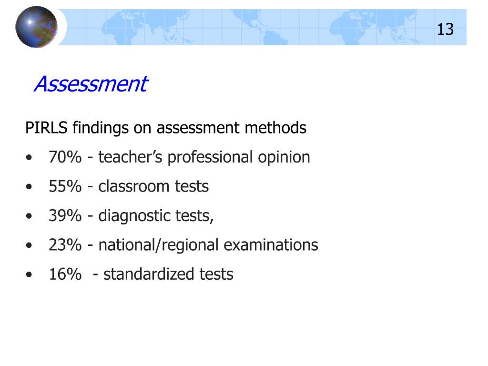Click the globe icon in the header
The height and width of the screenshot is (366, 488).
(x=36, y=27)
